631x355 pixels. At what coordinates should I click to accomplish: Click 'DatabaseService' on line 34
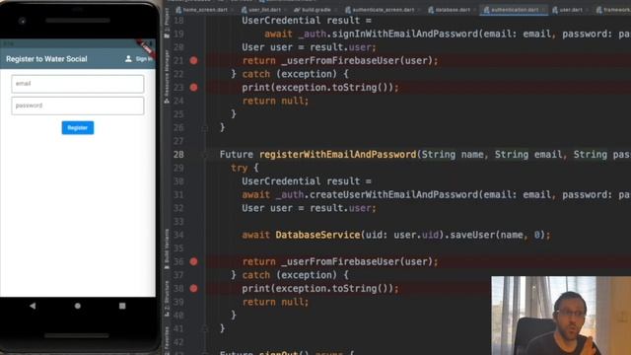click(317, 235)
